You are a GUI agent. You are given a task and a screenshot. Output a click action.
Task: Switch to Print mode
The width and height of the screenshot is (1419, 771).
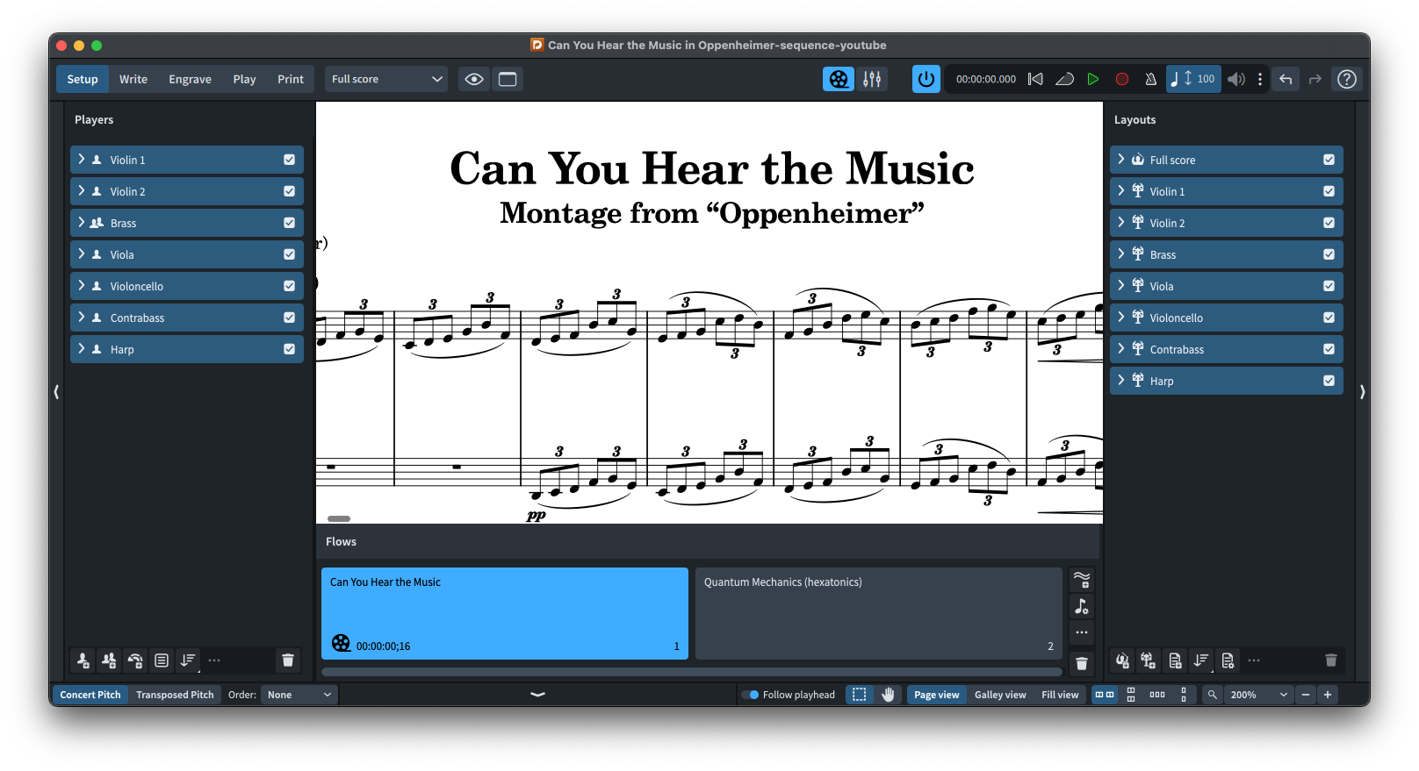coord(291,79)
